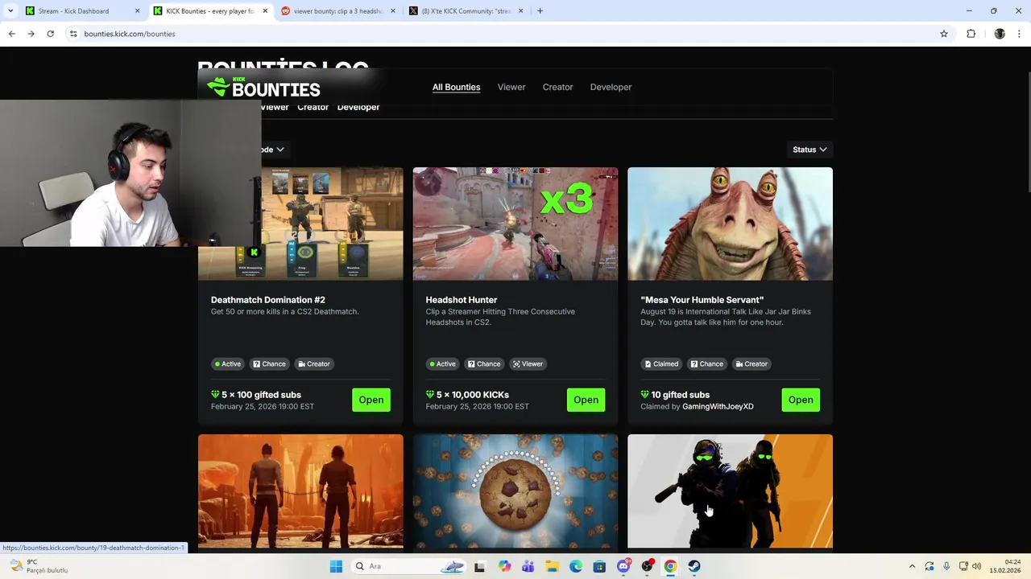Open the network tray icon
The width and height of the screenshot is (1031, 579).
click(x=963, y=566)
